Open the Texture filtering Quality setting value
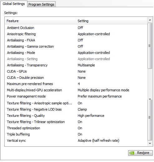Screen dimensions: 154x162 tap(91, 116)
